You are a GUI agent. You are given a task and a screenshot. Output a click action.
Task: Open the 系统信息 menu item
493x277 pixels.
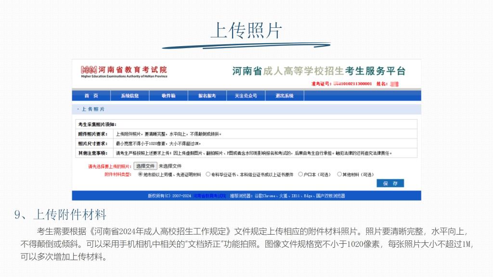click(x=130, y=96)
